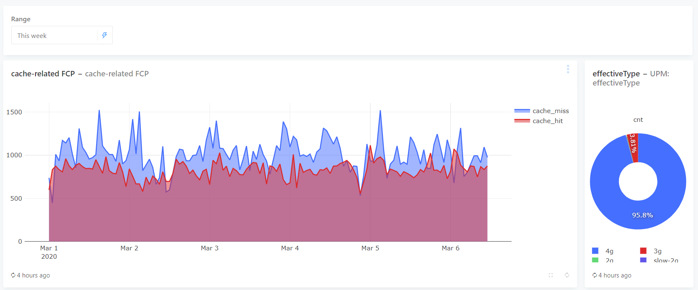The height and width of the screenshot is (290, 698).
Task: Click the red 3g legend swatch
Action: pos(643,251)
